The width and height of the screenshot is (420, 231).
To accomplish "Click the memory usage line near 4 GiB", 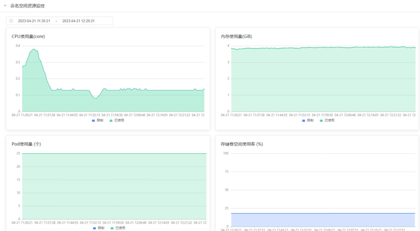I will [323, 48].
